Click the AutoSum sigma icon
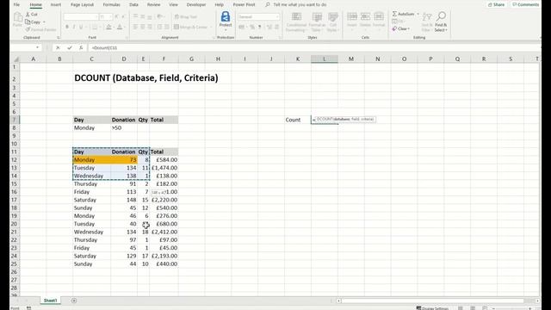551x310 pixels. tap(394, 14)
